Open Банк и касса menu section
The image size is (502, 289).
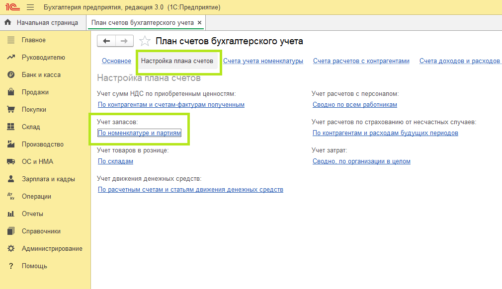[41, 75]
